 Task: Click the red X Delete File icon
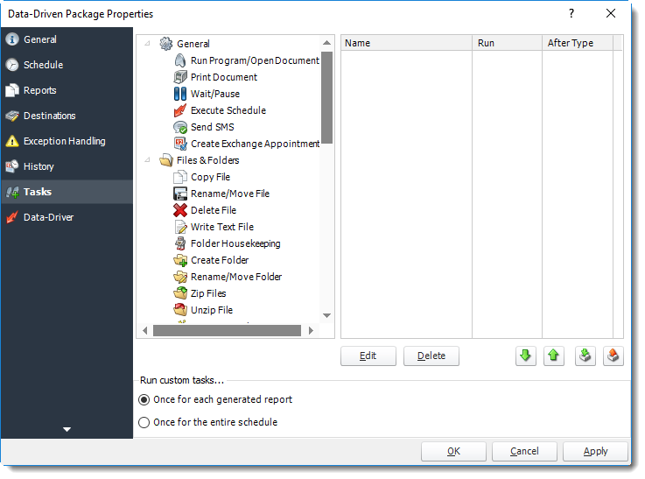[179, 210]
